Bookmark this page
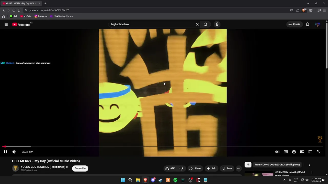Image resolution: width=328 pixels, height=184 pixels. click(19, 10)
